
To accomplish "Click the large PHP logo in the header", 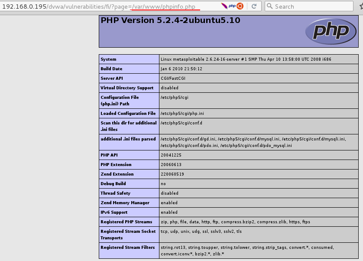I will click(331, 31).
